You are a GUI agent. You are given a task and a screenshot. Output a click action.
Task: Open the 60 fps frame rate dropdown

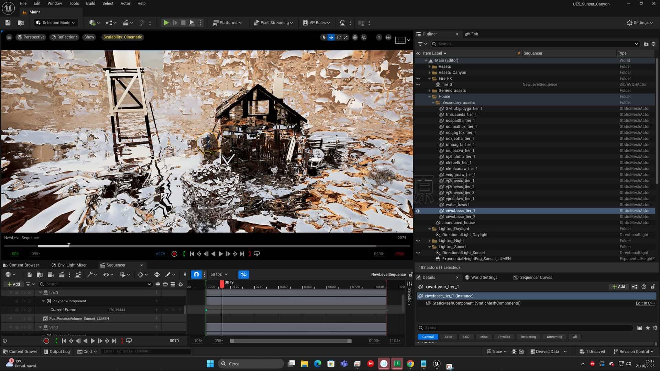point(219,274)
